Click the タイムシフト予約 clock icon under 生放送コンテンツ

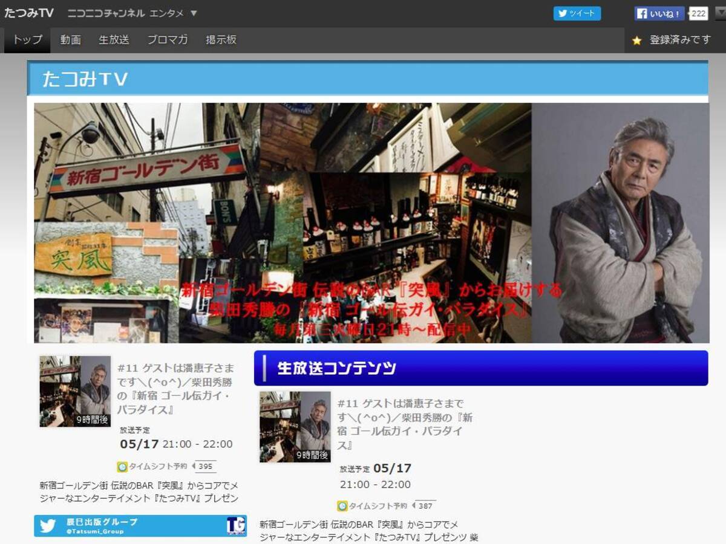(342, 506)
